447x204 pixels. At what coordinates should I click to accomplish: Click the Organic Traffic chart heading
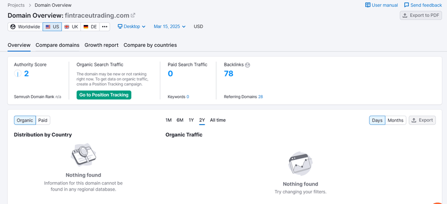184,135
